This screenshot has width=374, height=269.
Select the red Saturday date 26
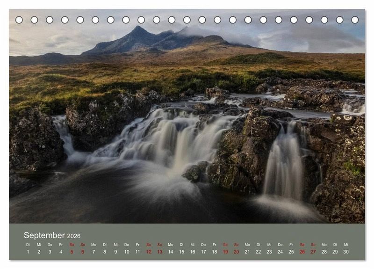coord(302,252)
